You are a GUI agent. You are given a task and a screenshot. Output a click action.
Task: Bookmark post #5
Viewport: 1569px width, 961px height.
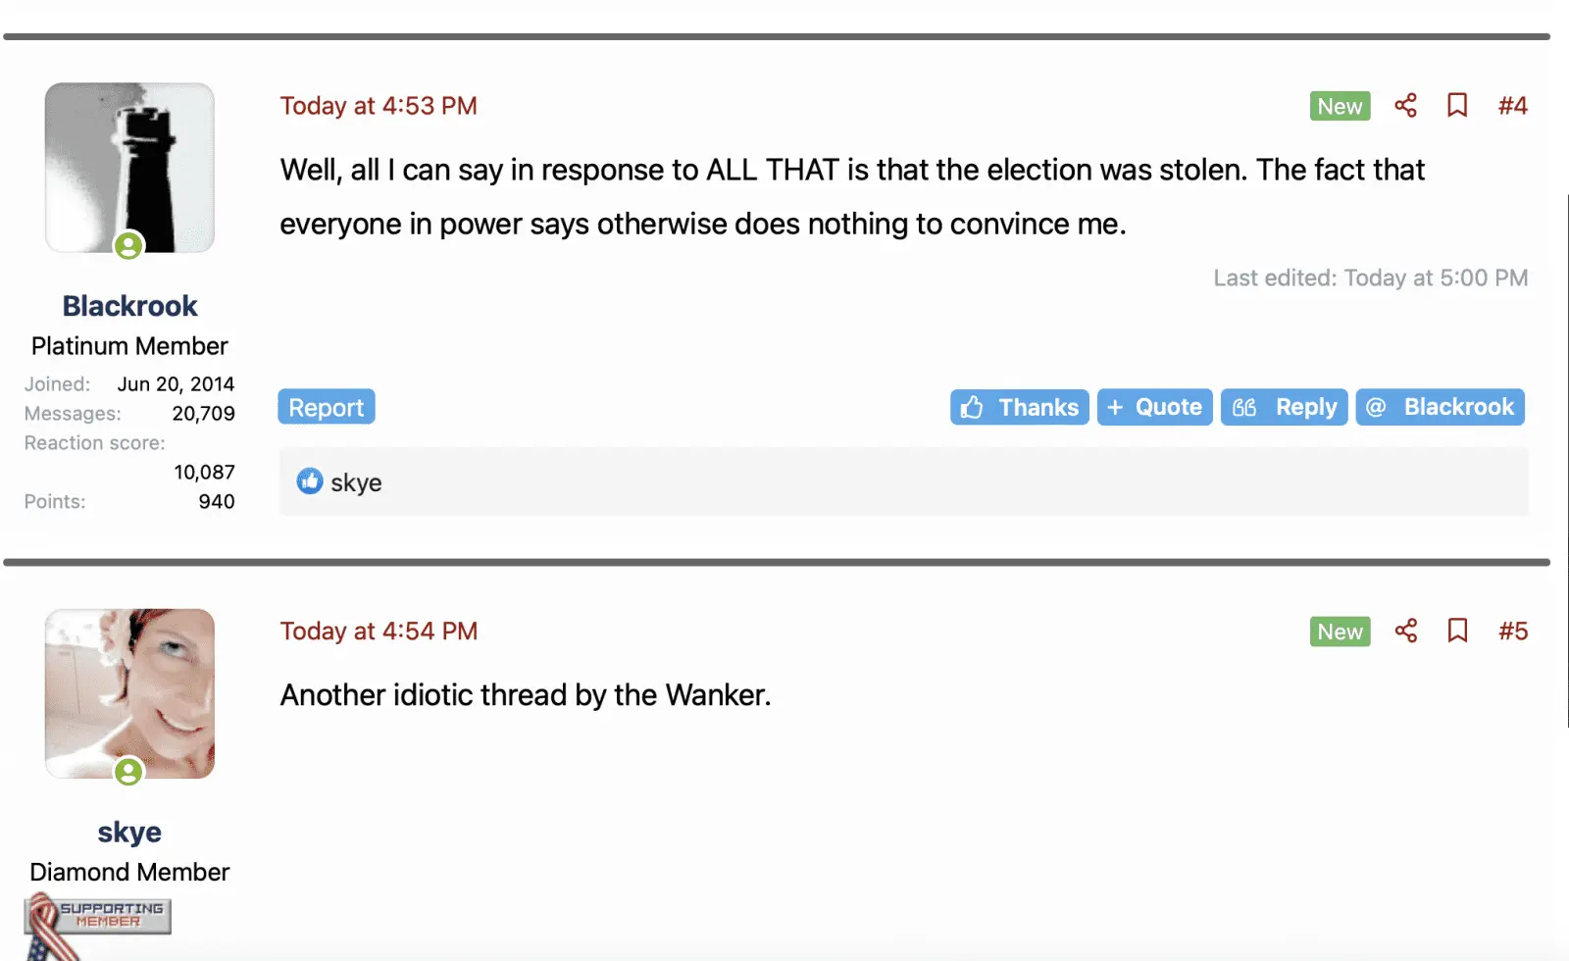pos(1457,631)
